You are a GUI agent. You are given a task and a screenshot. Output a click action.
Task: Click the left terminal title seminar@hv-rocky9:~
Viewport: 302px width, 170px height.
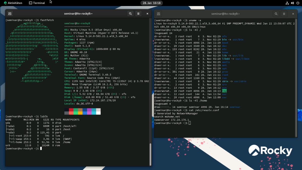[78, 14]
